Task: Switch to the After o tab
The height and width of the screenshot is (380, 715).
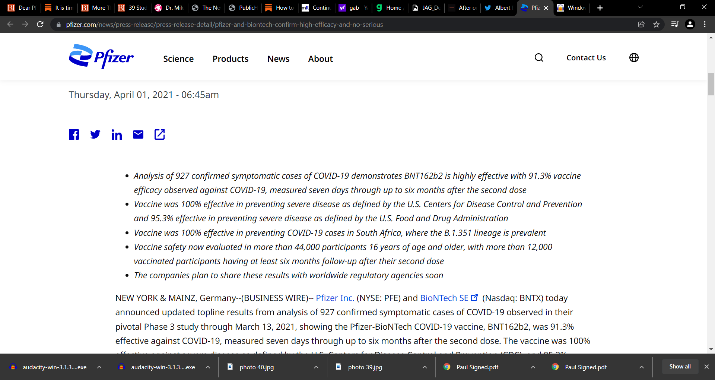Action: (463, 8)
